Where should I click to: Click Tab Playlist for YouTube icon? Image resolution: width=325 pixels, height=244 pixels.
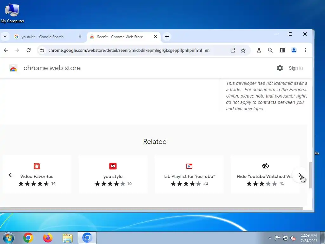click(189, 166)
